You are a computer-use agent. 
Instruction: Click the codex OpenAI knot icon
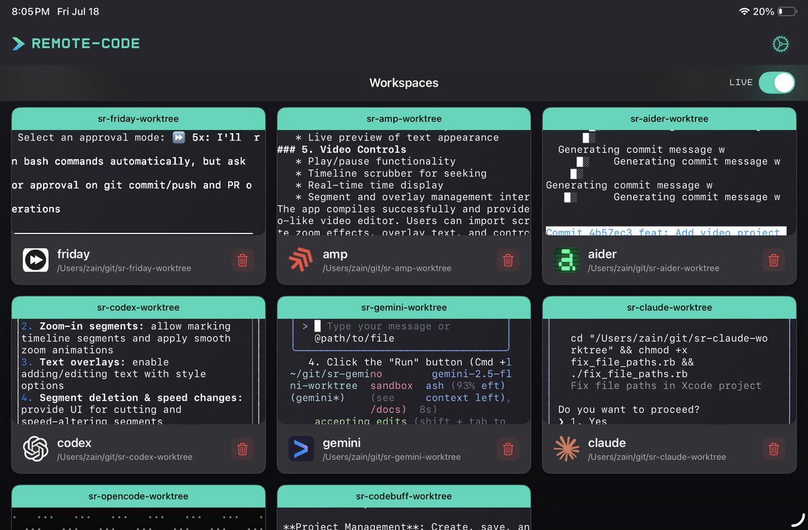[36, 449]
